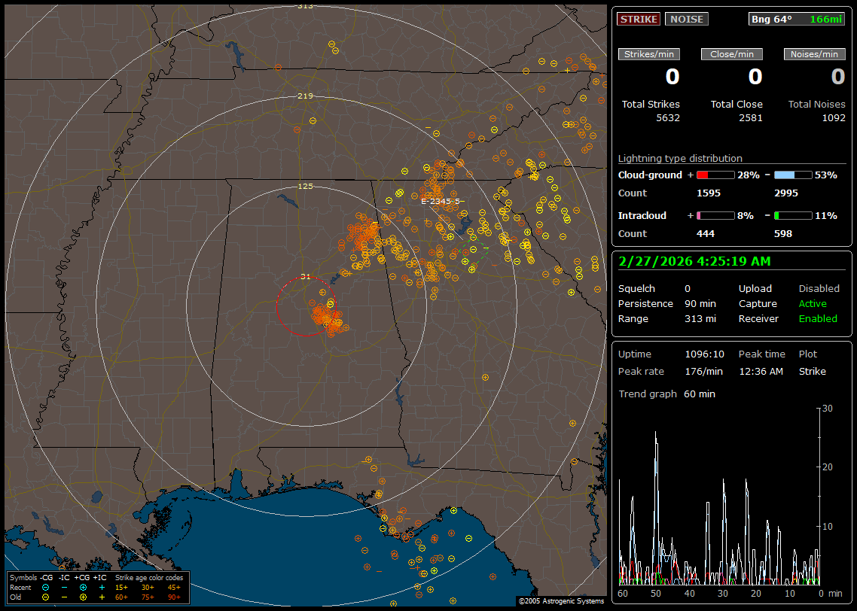Screen dimensions: 857x611
Task: Click the Old +CG yellow legend symbol
Action: 83,597
